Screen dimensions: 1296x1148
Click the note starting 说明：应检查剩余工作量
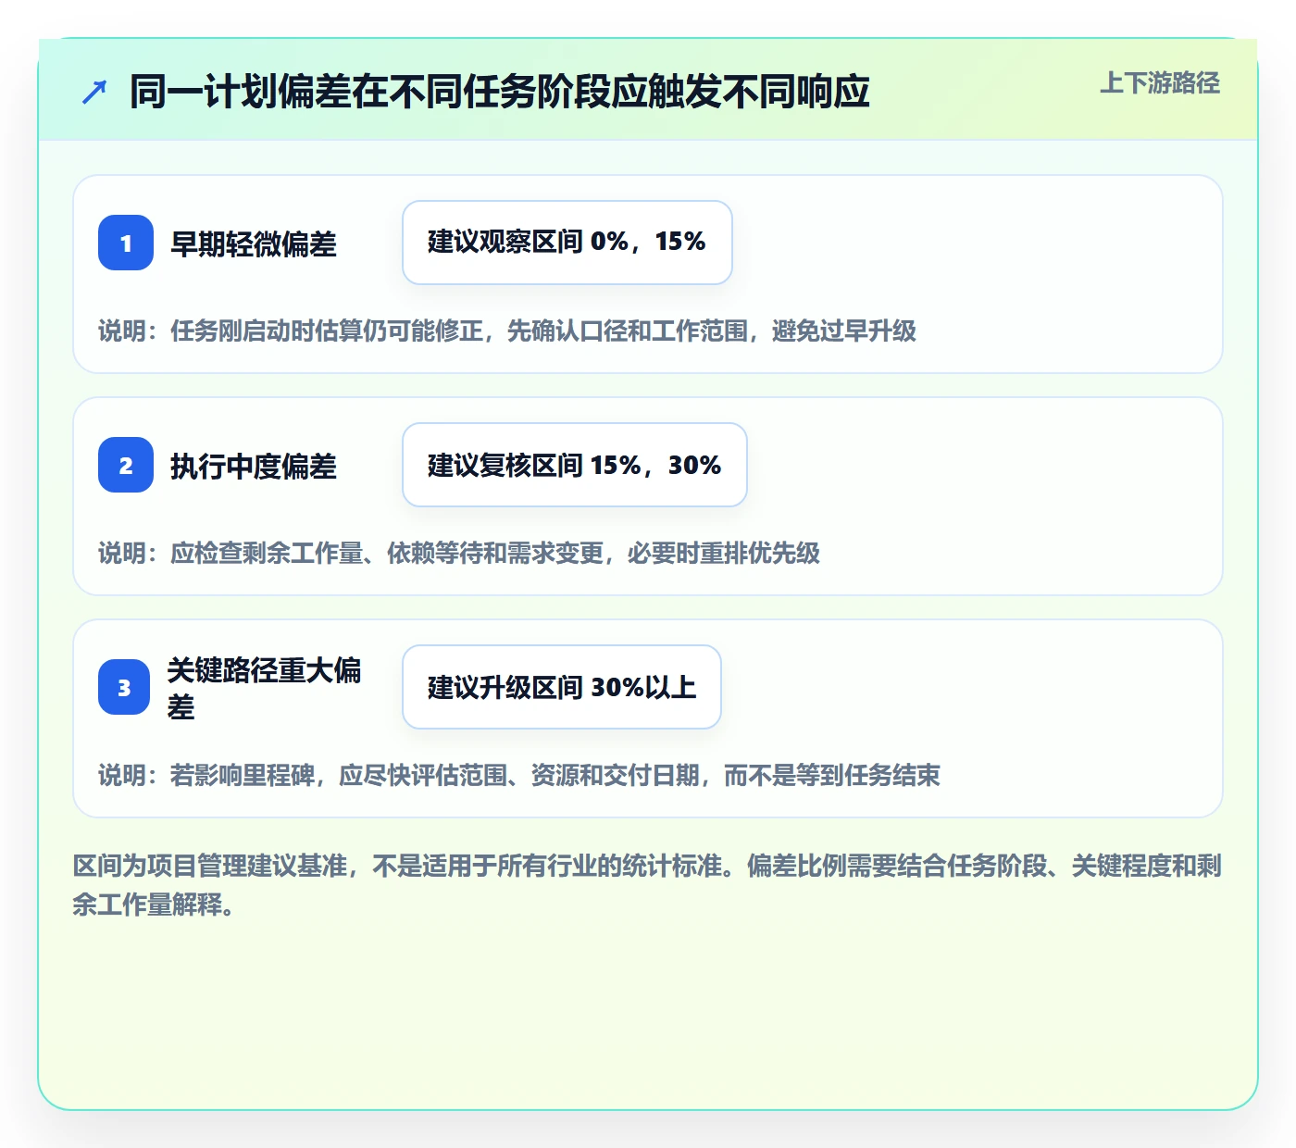[x=459, y=553]
